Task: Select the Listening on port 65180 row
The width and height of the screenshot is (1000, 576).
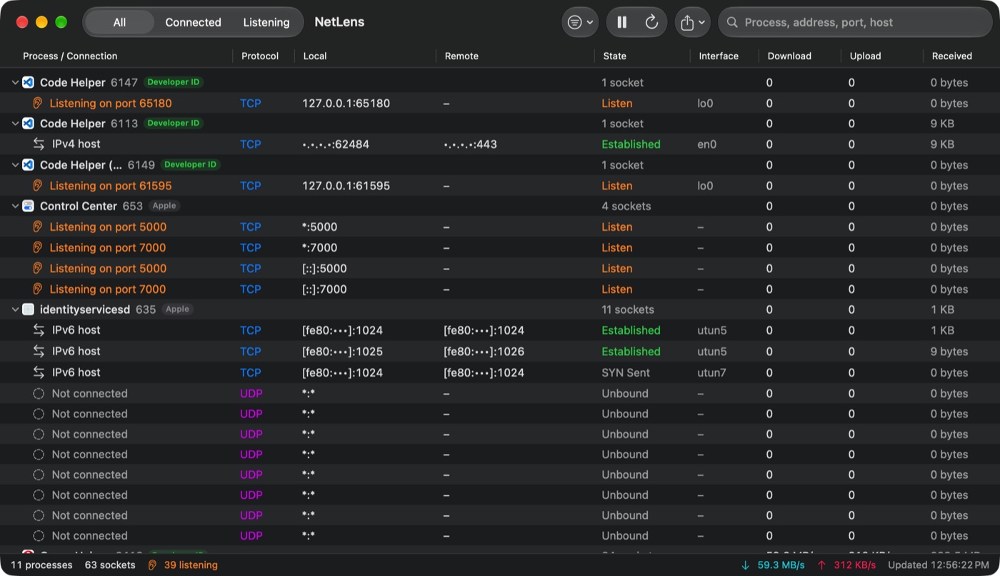Action: point(500,103)
